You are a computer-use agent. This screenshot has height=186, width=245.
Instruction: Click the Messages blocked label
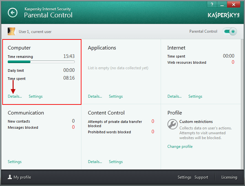click(23, 128)
